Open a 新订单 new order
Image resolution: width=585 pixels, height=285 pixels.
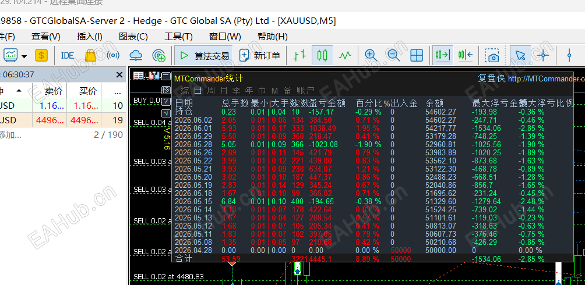(x=260, y=55)
